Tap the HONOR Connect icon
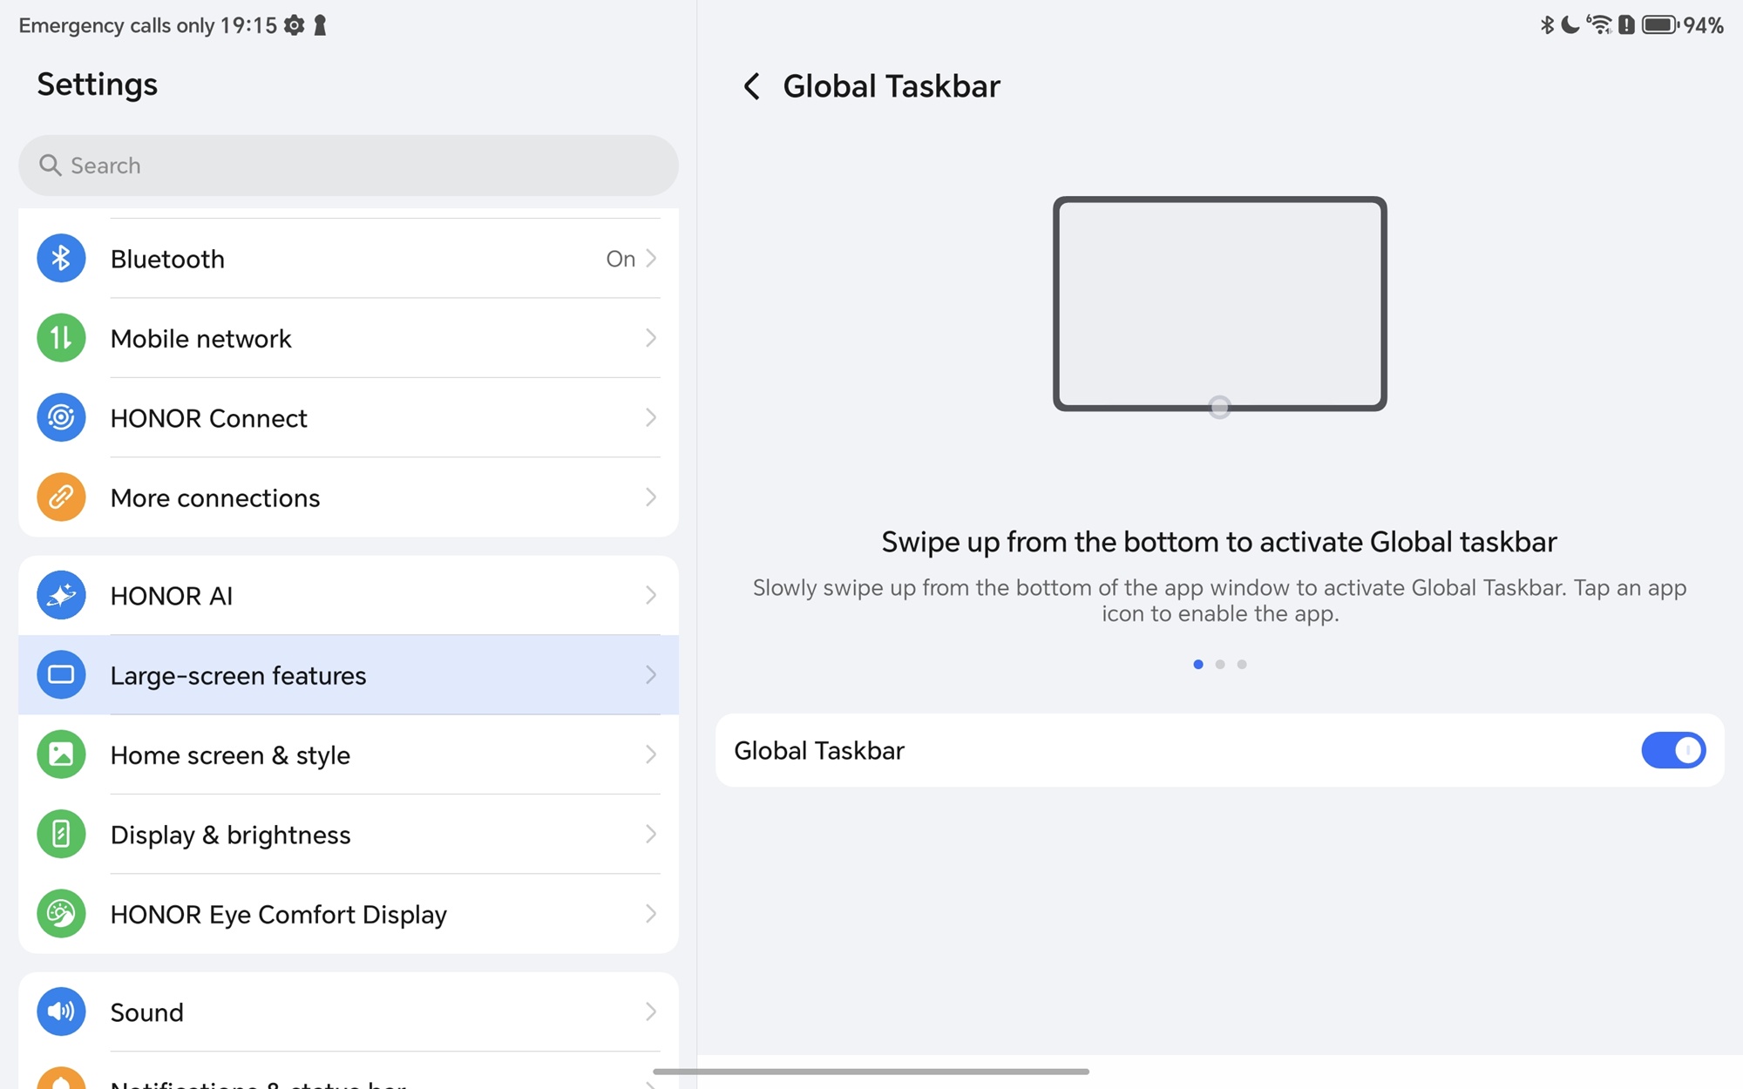1743x1089 pixels. [61, 417]
